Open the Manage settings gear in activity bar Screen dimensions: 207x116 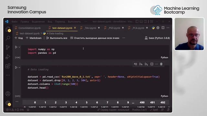(x=8, y=103)
